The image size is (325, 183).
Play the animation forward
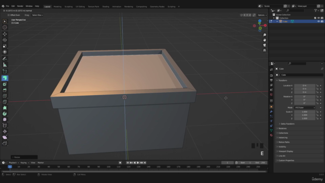(x=138, y=163)
